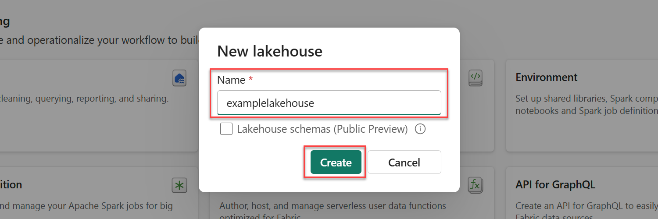This screenshot has width=658, height=219.
Task: Select the operationalize your workflow heading text
Action: (x=99, y=41)
